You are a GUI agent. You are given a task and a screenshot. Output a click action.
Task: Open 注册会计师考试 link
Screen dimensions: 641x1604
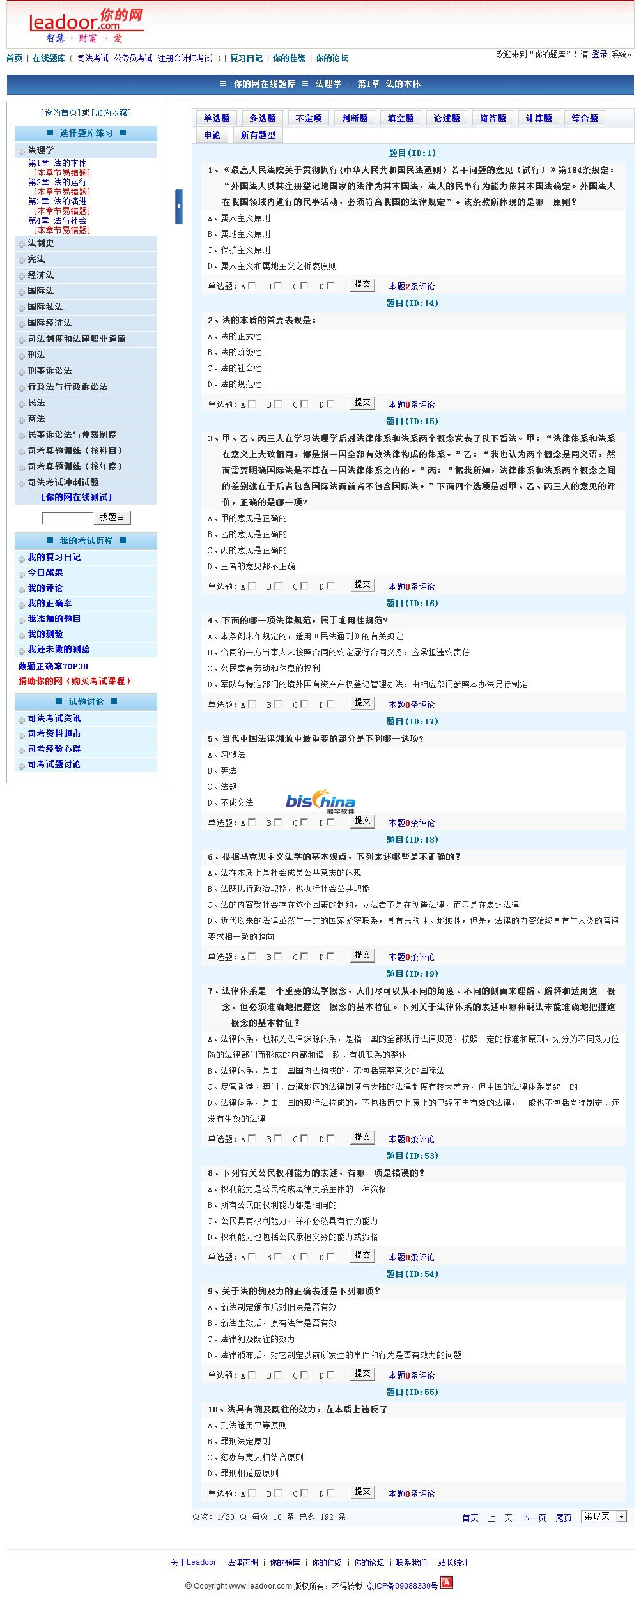[x=185, y=58]
